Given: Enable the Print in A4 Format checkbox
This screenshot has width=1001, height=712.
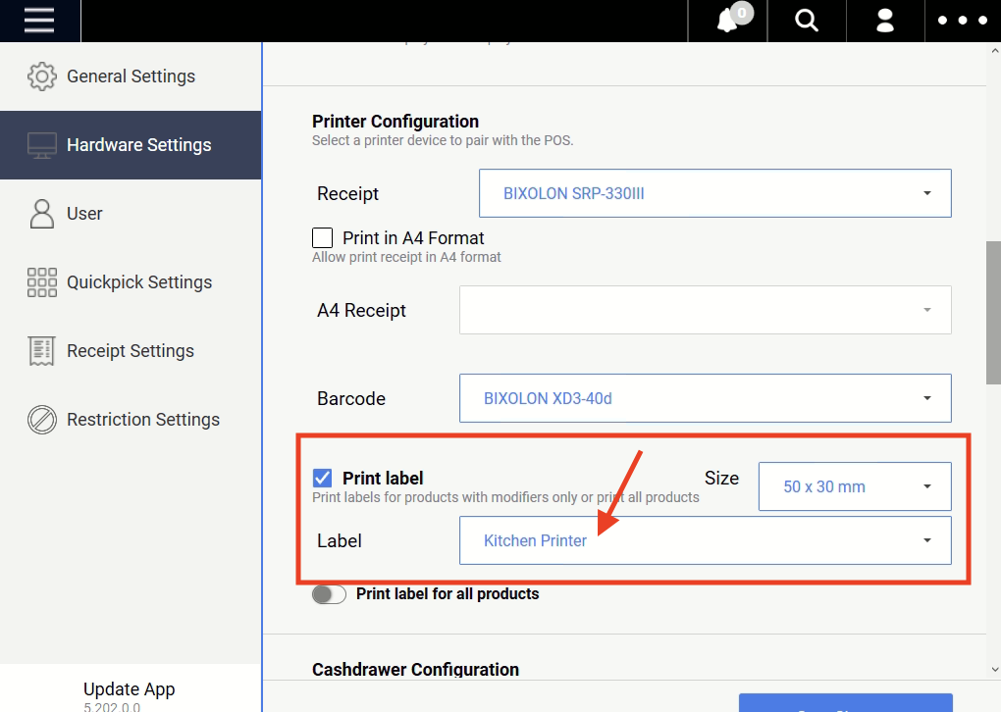Looking at the screenshot, I should pos(323,237).
